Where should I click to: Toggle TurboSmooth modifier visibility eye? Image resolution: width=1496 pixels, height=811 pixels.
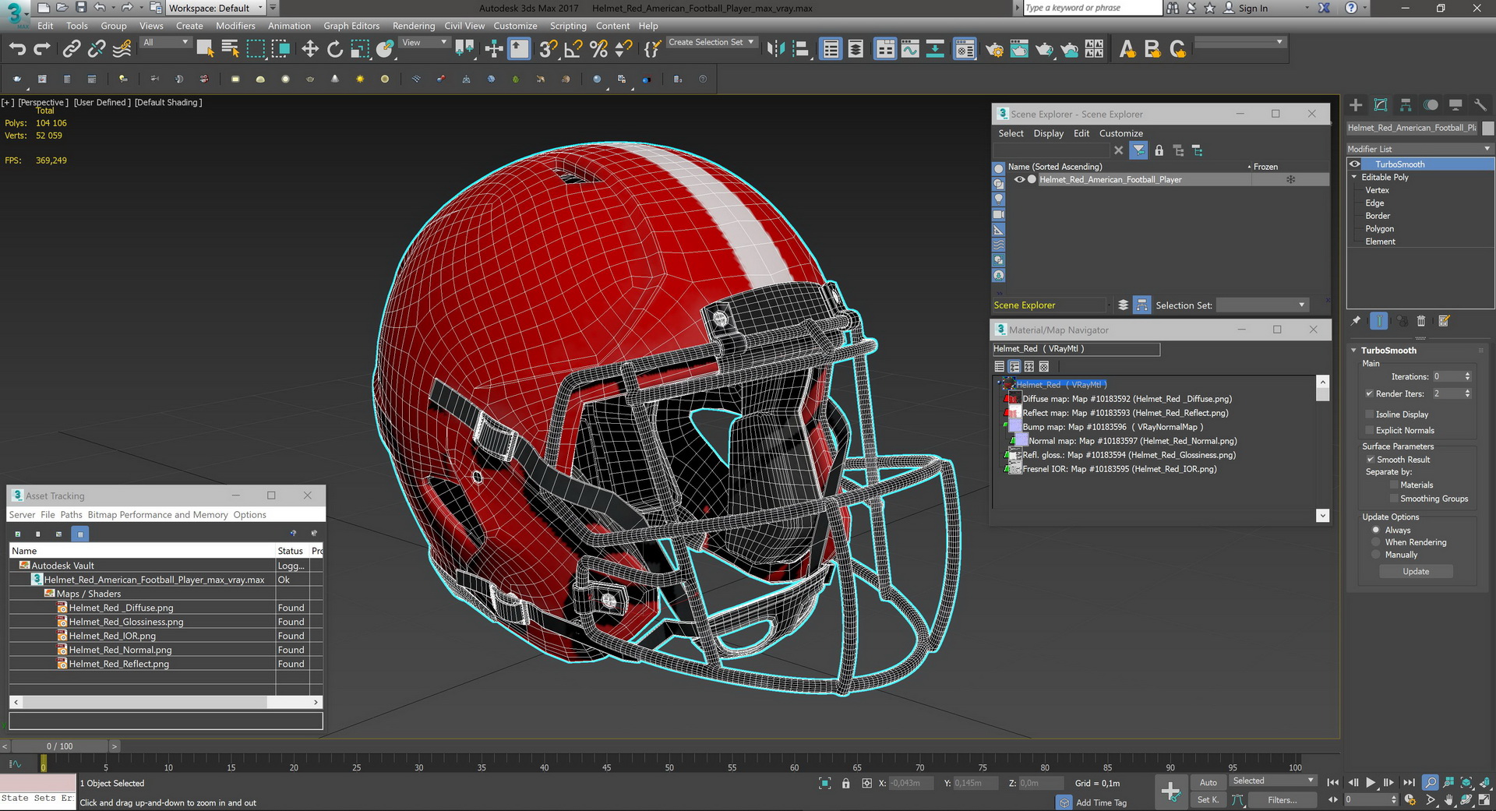(1355, 164)
